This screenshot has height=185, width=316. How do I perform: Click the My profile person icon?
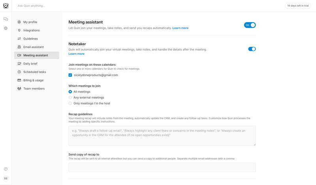[19, 22]
